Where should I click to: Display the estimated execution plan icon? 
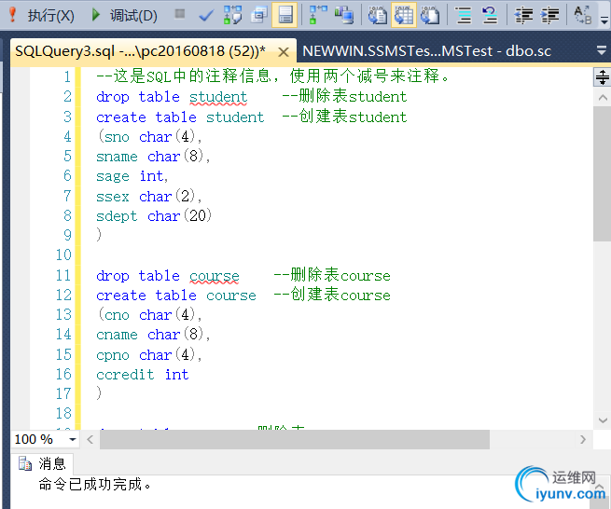point(232,15)
